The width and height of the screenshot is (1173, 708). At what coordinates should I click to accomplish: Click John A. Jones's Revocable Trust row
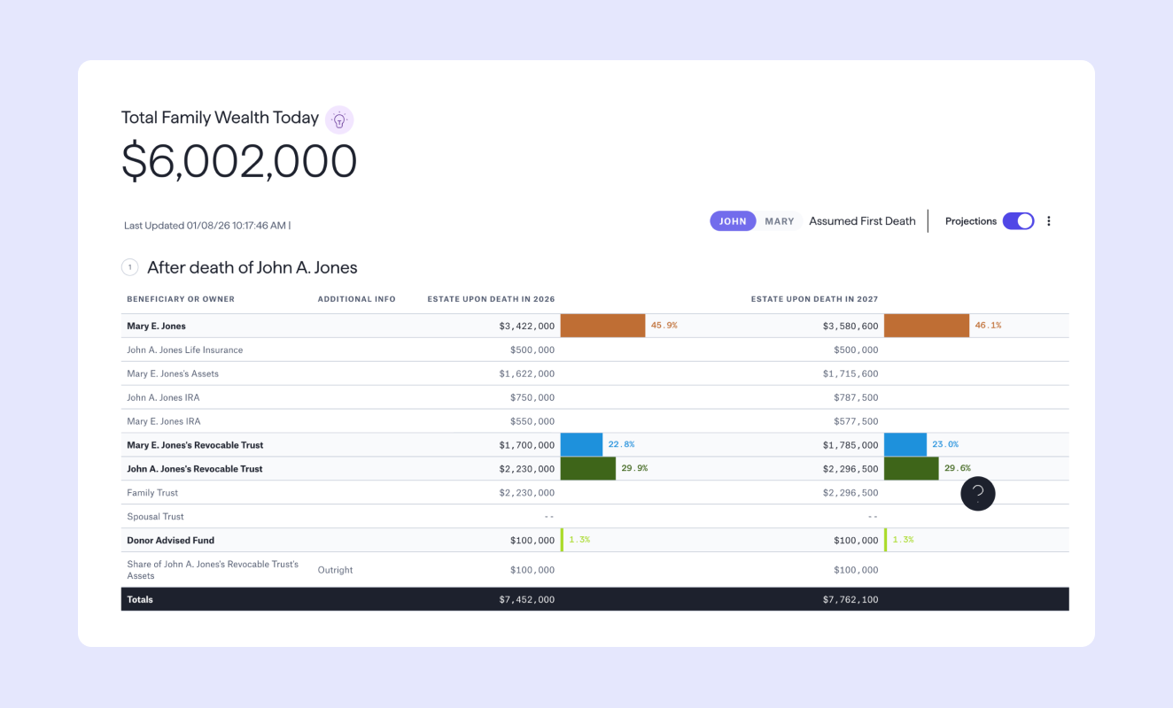coord(595,468)
